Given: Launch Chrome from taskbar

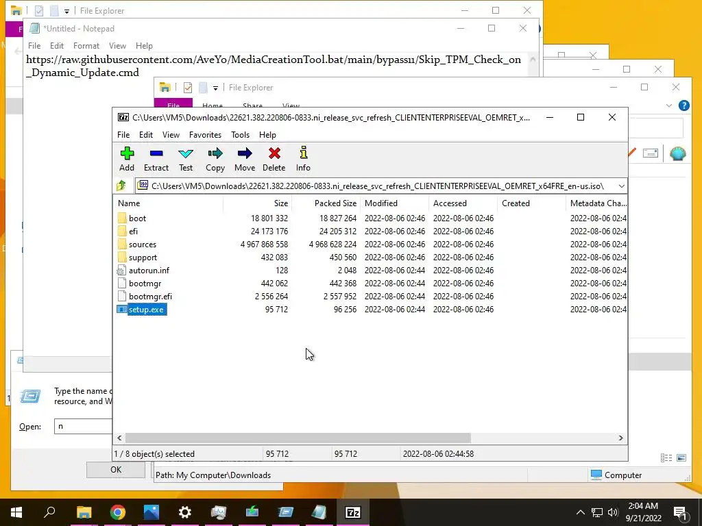Looking at the screenshot, I should coord(117,512).
